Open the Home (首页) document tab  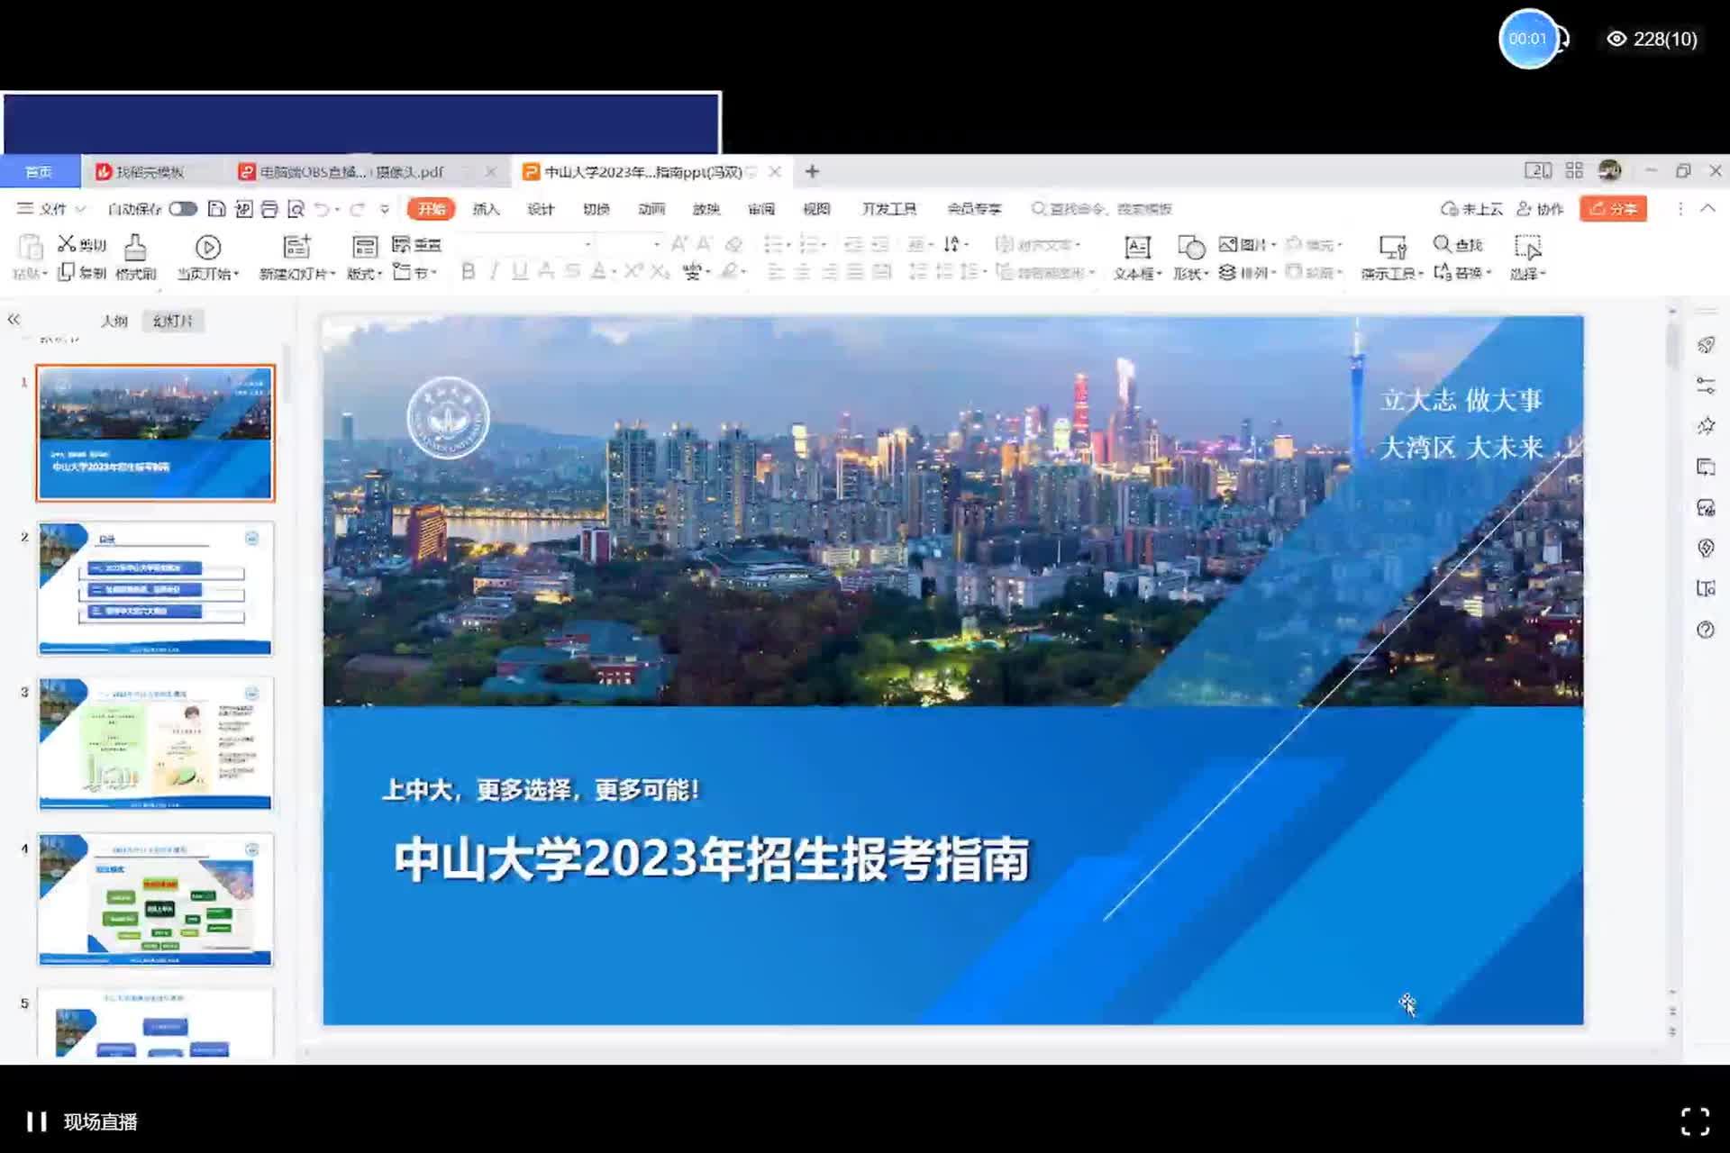pos(39,171)
